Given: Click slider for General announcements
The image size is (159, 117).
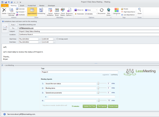Looking at the screenshot, I should click(x=98, y=92).
